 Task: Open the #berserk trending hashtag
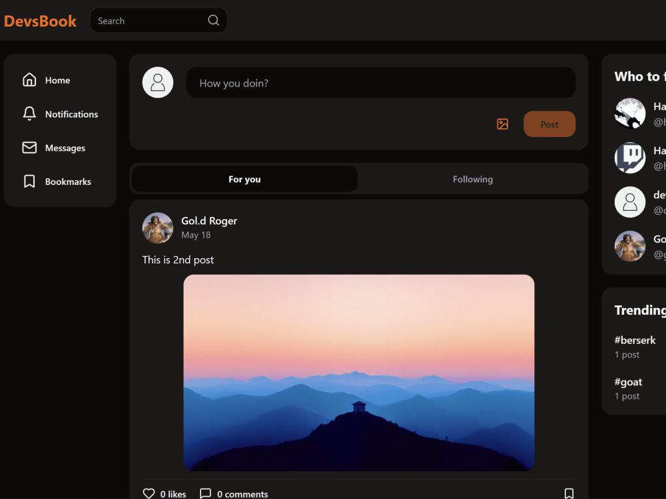(635, 340)
